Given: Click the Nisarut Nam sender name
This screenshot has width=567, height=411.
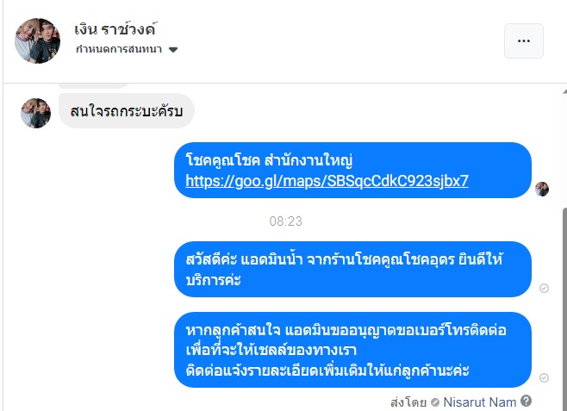Looking at the screenshot, I should click(480, 402).
